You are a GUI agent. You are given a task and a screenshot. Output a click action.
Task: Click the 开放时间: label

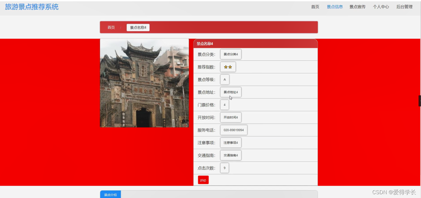206,118
